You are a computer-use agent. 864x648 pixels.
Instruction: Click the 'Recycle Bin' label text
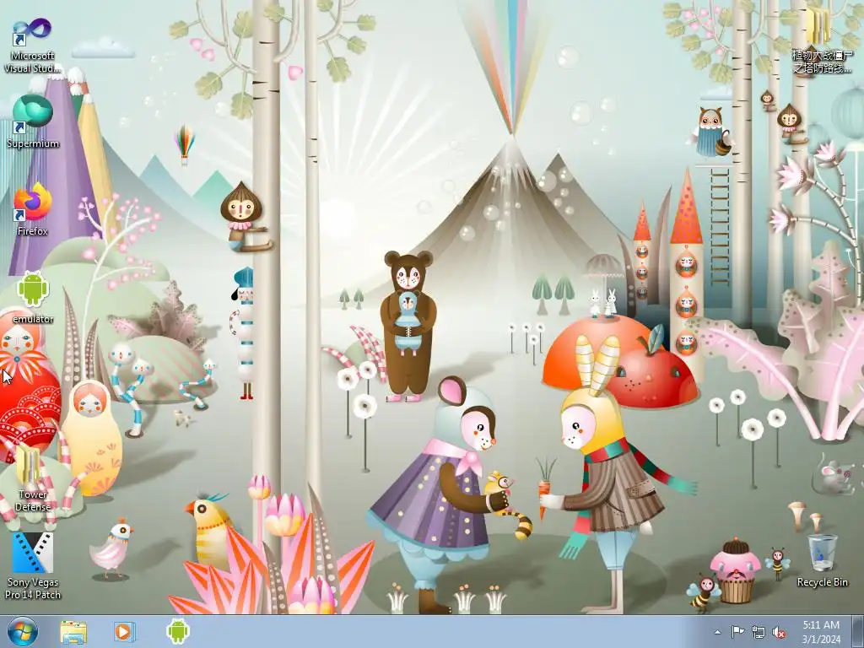[822, 582]
